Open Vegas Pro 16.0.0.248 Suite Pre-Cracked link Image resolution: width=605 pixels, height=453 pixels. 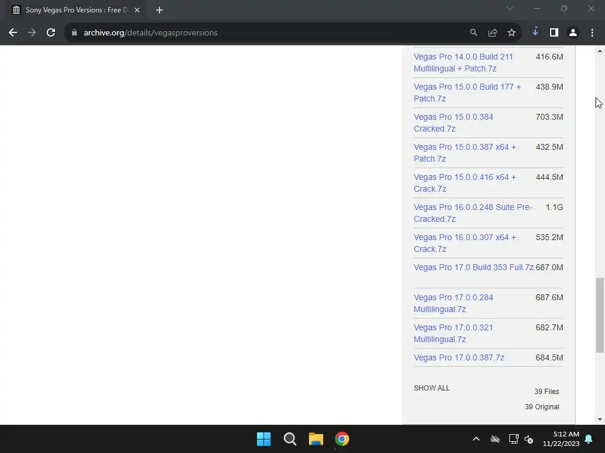click(x=473, y=212)
